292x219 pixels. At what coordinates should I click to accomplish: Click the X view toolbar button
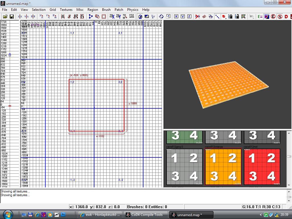(x=176, y=17)
